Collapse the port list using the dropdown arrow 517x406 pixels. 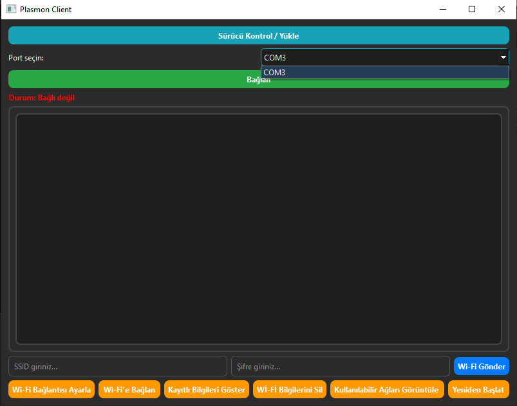click(x=503, y=58)
